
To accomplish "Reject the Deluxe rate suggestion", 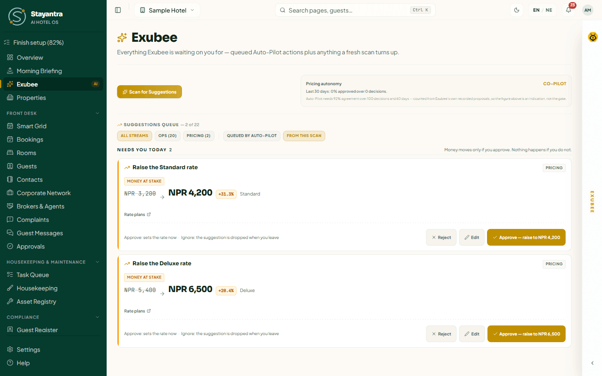I will (441, 334).
